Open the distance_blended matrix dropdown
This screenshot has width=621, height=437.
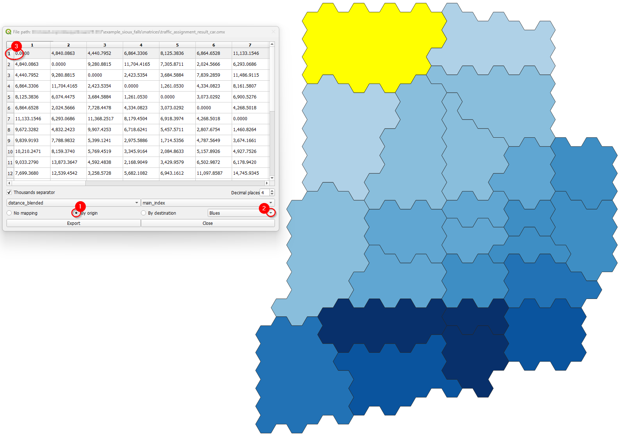click(136, 203)
